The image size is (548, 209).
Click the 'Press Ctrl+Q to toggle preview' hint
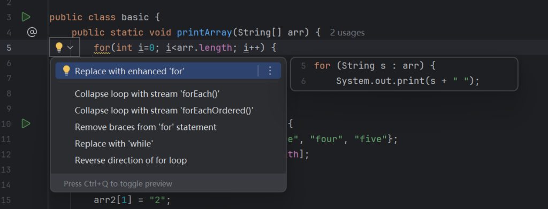(x=118, y=183)
